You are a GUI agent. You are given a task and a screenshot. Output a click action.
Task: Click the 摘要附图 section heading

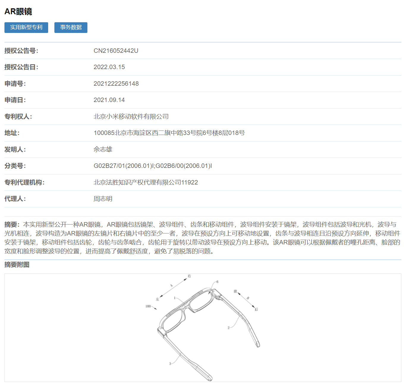click(x=16, y=265)
